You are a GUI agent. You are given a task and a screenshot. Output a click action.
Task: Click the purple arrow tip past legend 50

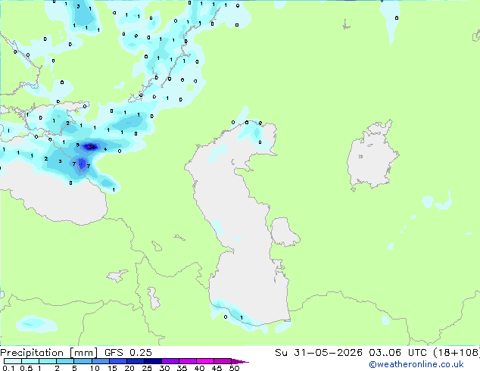(x=240, y=361)
